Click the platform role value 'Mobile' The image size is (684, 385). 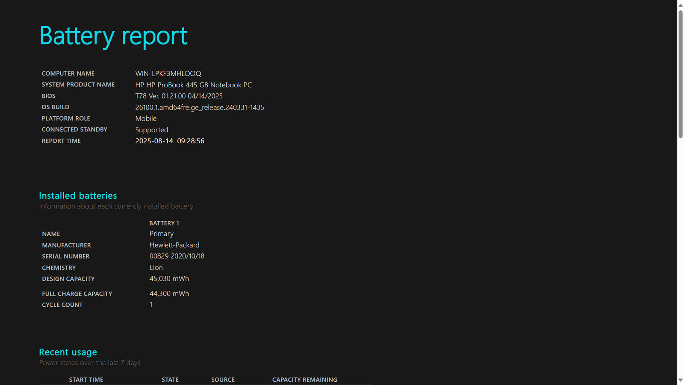(x=146, y=118)
